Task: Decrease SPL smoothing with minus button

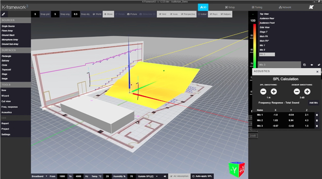Action: coord(263,92)
